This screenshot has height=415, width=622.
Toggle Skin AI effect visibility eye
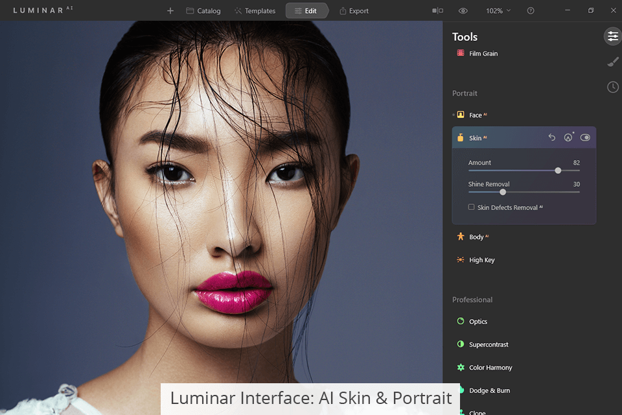585,137
